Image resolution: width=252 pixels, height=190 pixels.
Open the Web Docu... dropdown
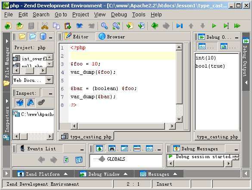coord(49,80)
